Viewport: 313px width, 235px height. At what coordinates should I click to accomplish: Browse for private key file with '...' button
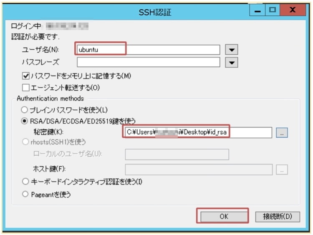pos(282,133)
